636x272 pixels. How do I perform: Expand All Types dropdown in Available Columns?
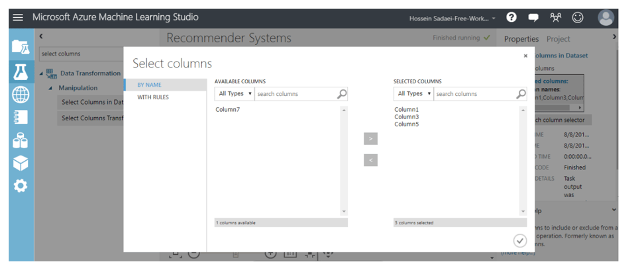pyautogui.click(x=235, y=94)
